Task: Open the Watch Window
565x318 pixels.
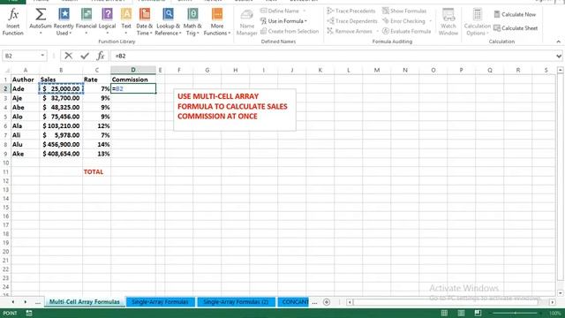Action: [x=448, y=22]
